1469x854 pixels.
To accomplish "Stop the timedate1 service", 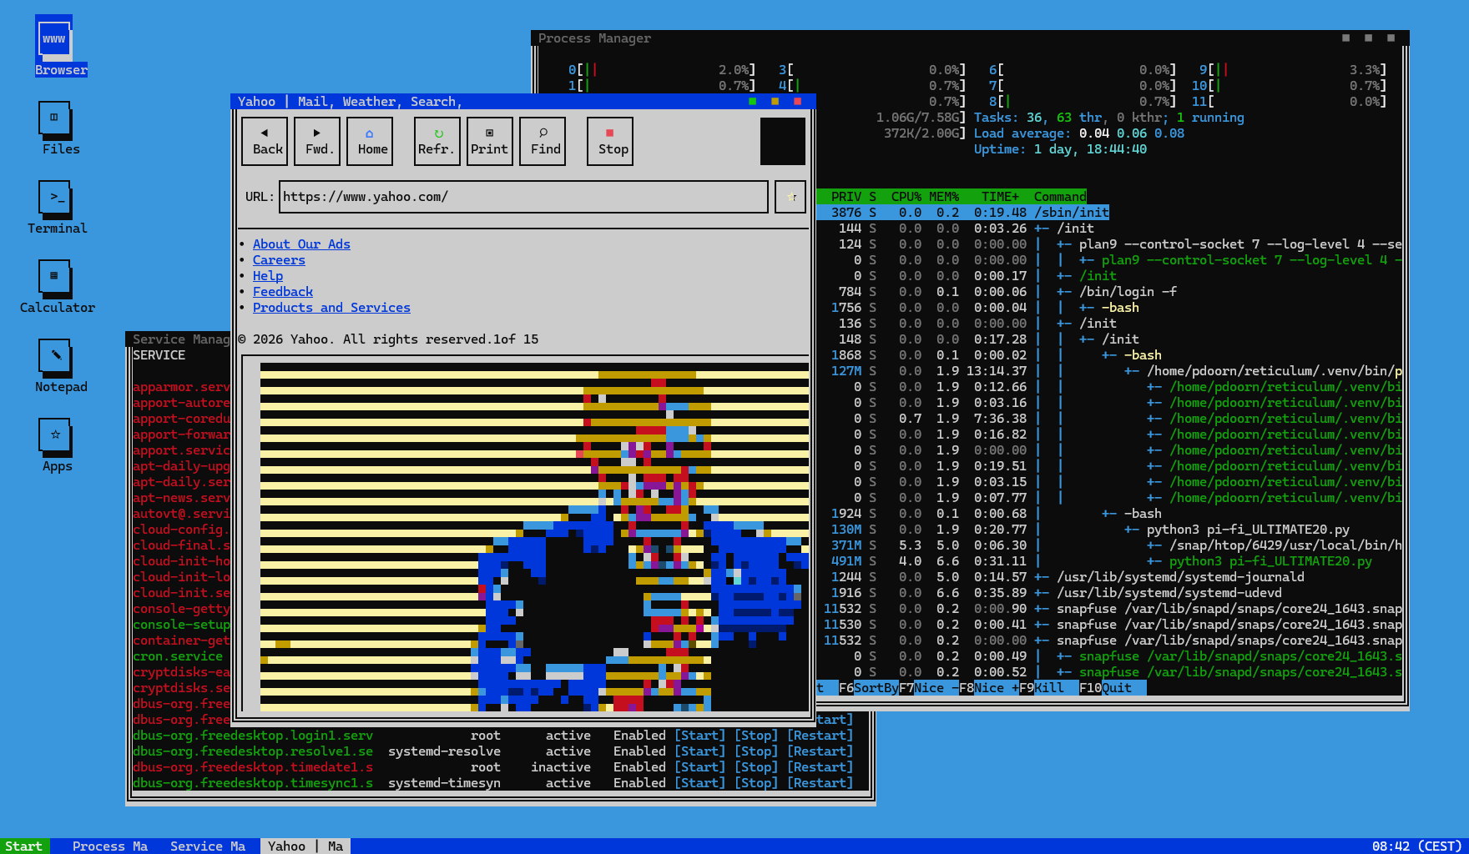I will pyautogui.click(x=756, y=767).
